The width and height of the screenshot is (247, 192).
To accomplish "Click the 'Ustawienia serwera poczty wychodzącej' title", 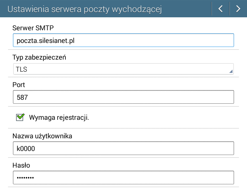I will 85,9.
